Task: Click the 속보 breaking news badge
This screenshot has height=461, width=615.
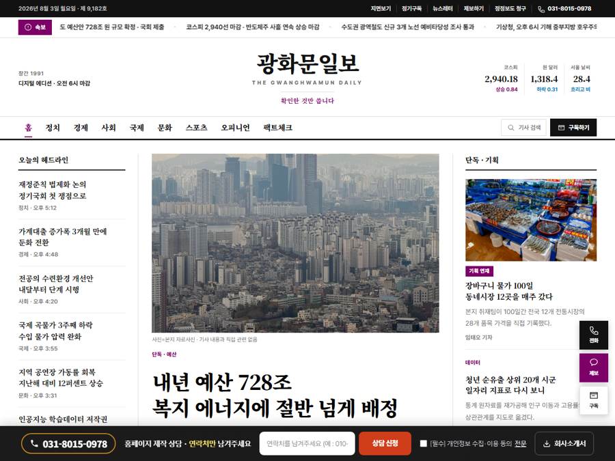Action: (35, 27)
